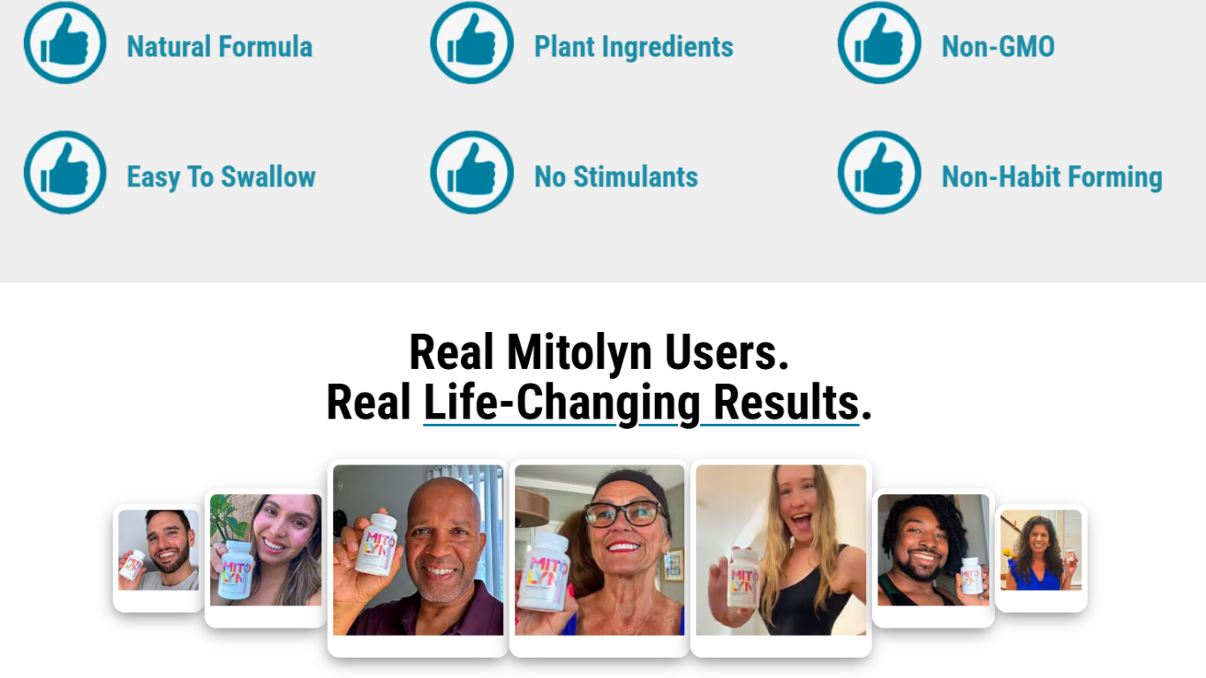Open photo of woman with plant and bottle
This screenshot has height=678, width=1206.
(266, 558)
